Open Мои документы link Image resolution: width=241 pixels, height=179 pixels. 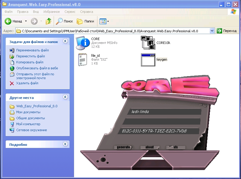click(x=28, y=112)
